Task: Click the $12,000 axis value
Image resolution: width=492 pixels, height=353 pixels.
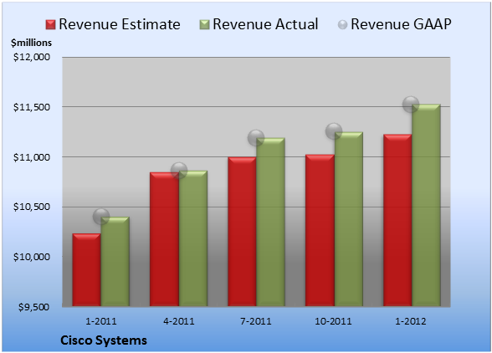Action: tap(32, 57)
